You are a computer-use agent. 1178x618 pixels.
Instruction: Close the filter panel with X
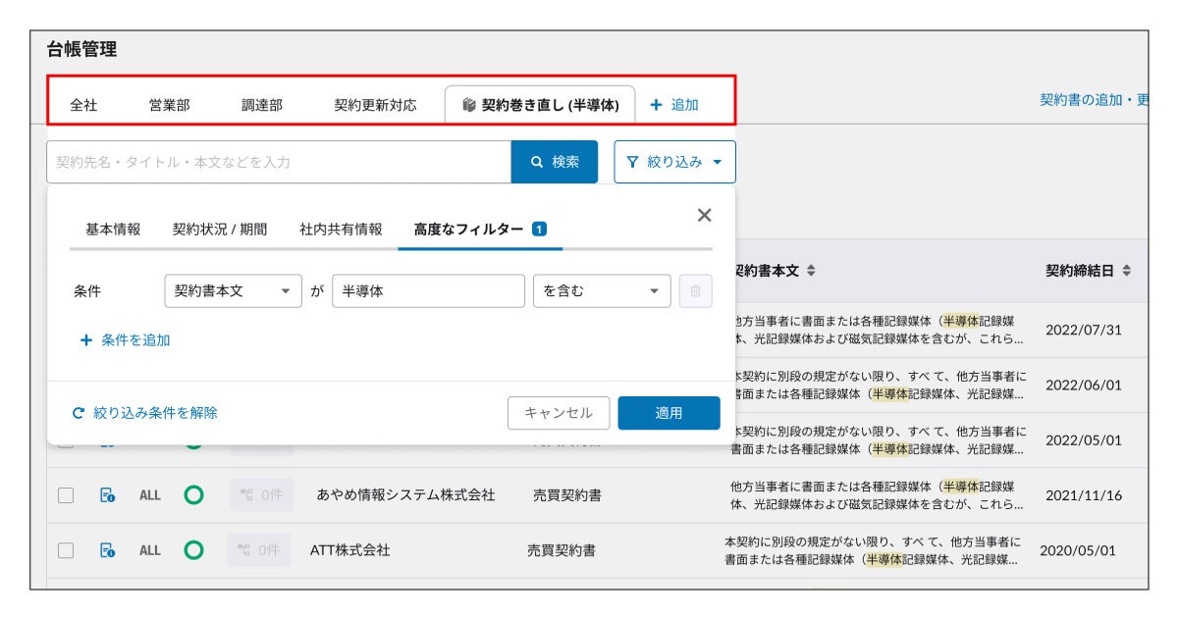tap(704, 216)
